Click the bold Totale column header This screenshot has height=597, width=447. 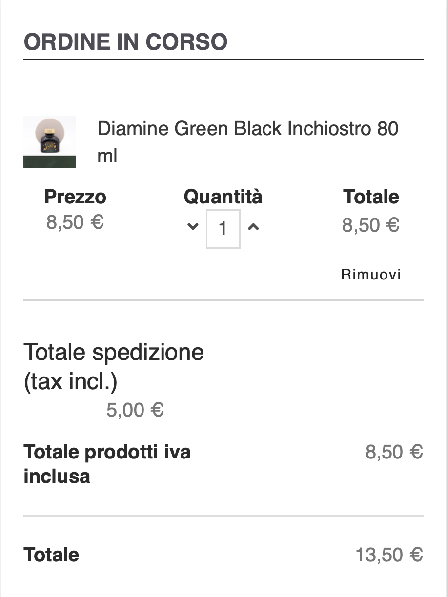click(371, 197)
